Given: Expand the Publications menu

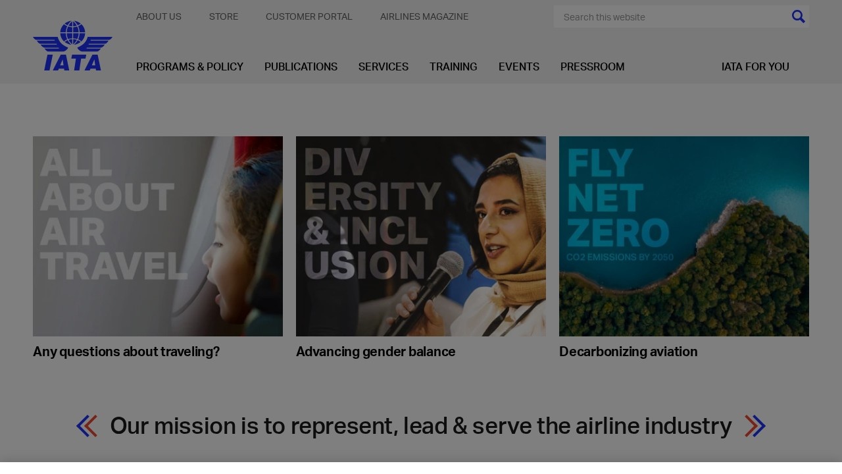Looking at the screenshot, I should point(301,67).
